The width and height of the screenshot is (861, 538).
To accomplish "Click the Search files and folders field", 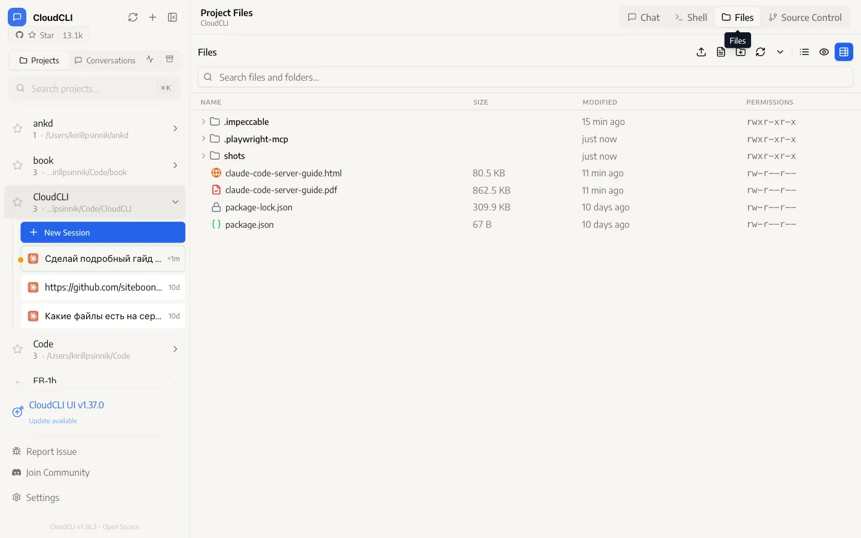I will click(525, 77).
